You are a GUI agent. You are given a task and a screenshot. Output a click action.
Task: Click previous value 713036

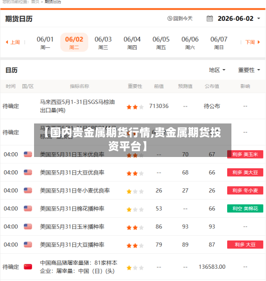[x=159, y=106]
